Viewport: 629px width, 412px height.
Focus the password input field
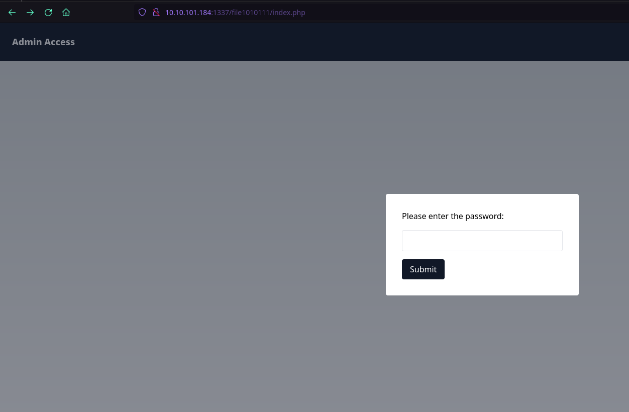coord(482,241)
